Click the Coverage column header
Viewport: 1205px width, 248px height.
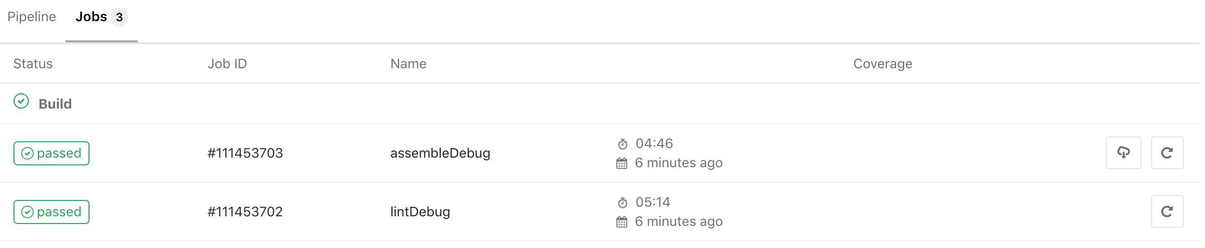click(883, 64)
